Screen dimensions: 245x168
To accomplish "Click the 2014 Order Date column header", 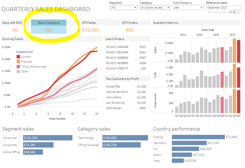I will coord(183,35).
